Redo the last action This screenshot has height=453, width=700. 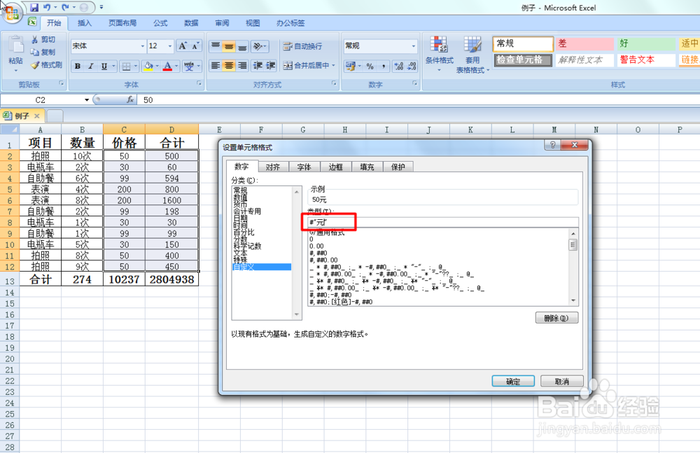point(65,7)
